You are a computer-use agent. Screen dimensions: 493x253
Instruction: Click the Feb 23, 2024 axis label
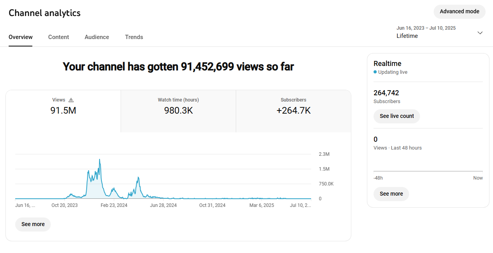tap(114, 205)
